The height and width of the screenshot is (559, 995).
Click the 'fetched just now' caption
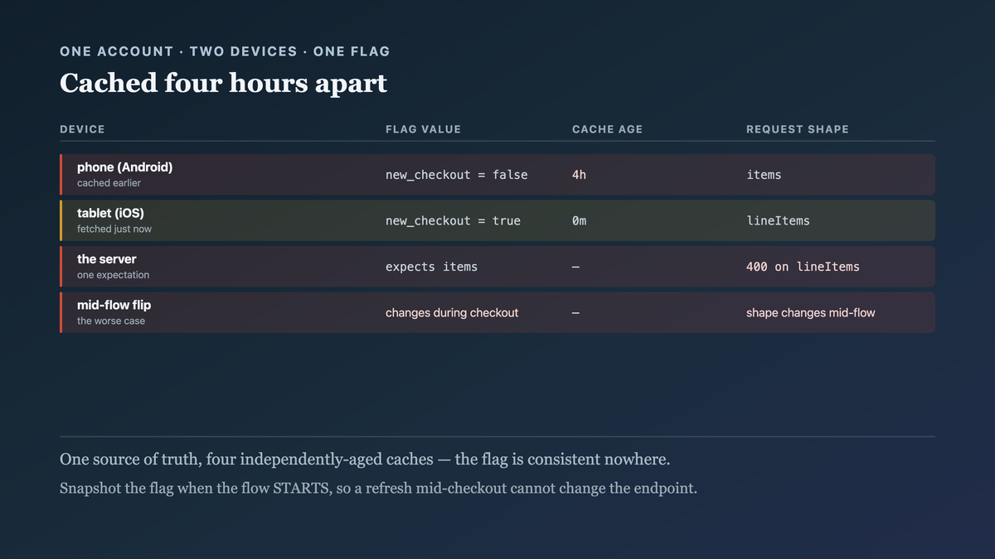[114, 229]
